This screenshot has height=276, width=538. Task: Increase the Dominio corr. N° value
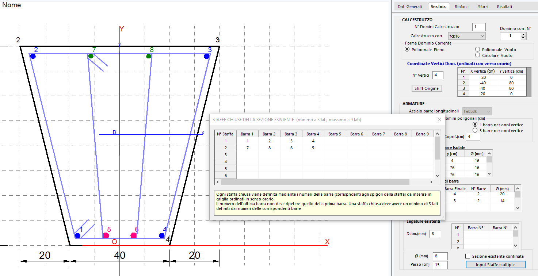[523, 34]
